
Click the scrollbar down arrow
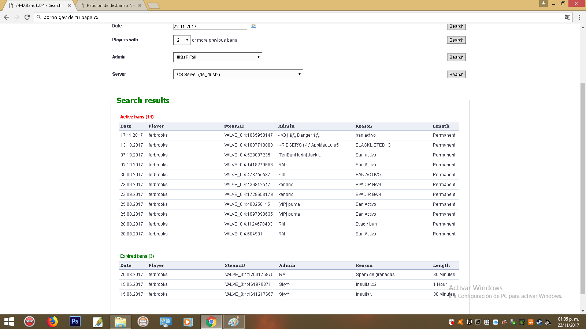pyautogui.click(x=583, y=311)
